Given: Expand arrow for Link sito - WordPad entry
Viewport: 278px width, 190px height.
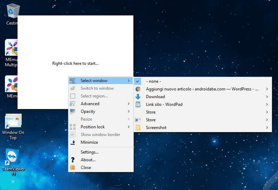Looking at the screenshot, I should pyautogui.click(x=267, y=104).
